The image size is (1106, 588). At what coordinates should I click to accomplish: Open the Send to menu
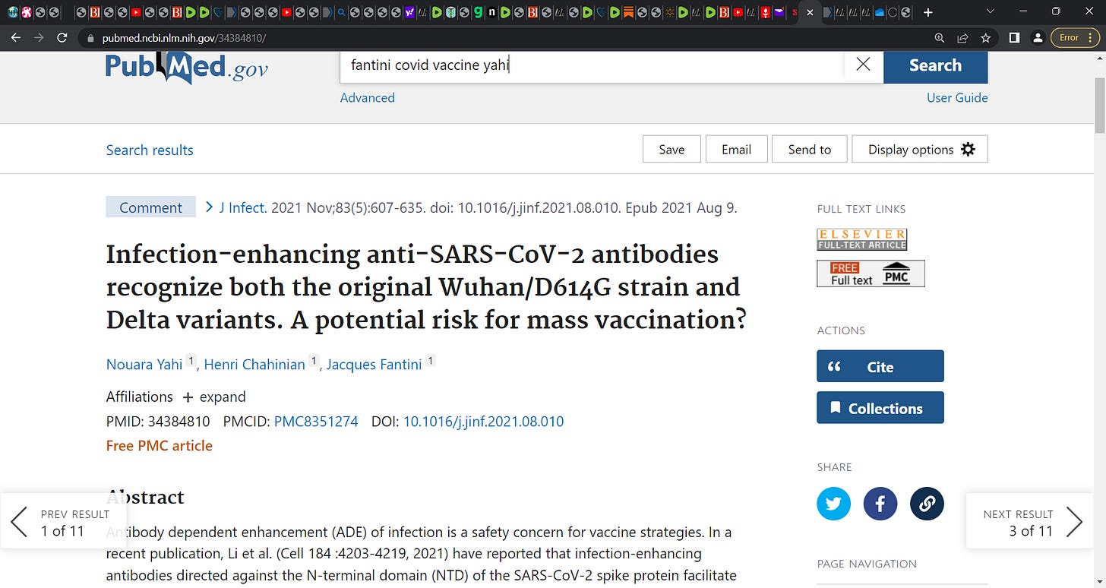tap(809, 149)
